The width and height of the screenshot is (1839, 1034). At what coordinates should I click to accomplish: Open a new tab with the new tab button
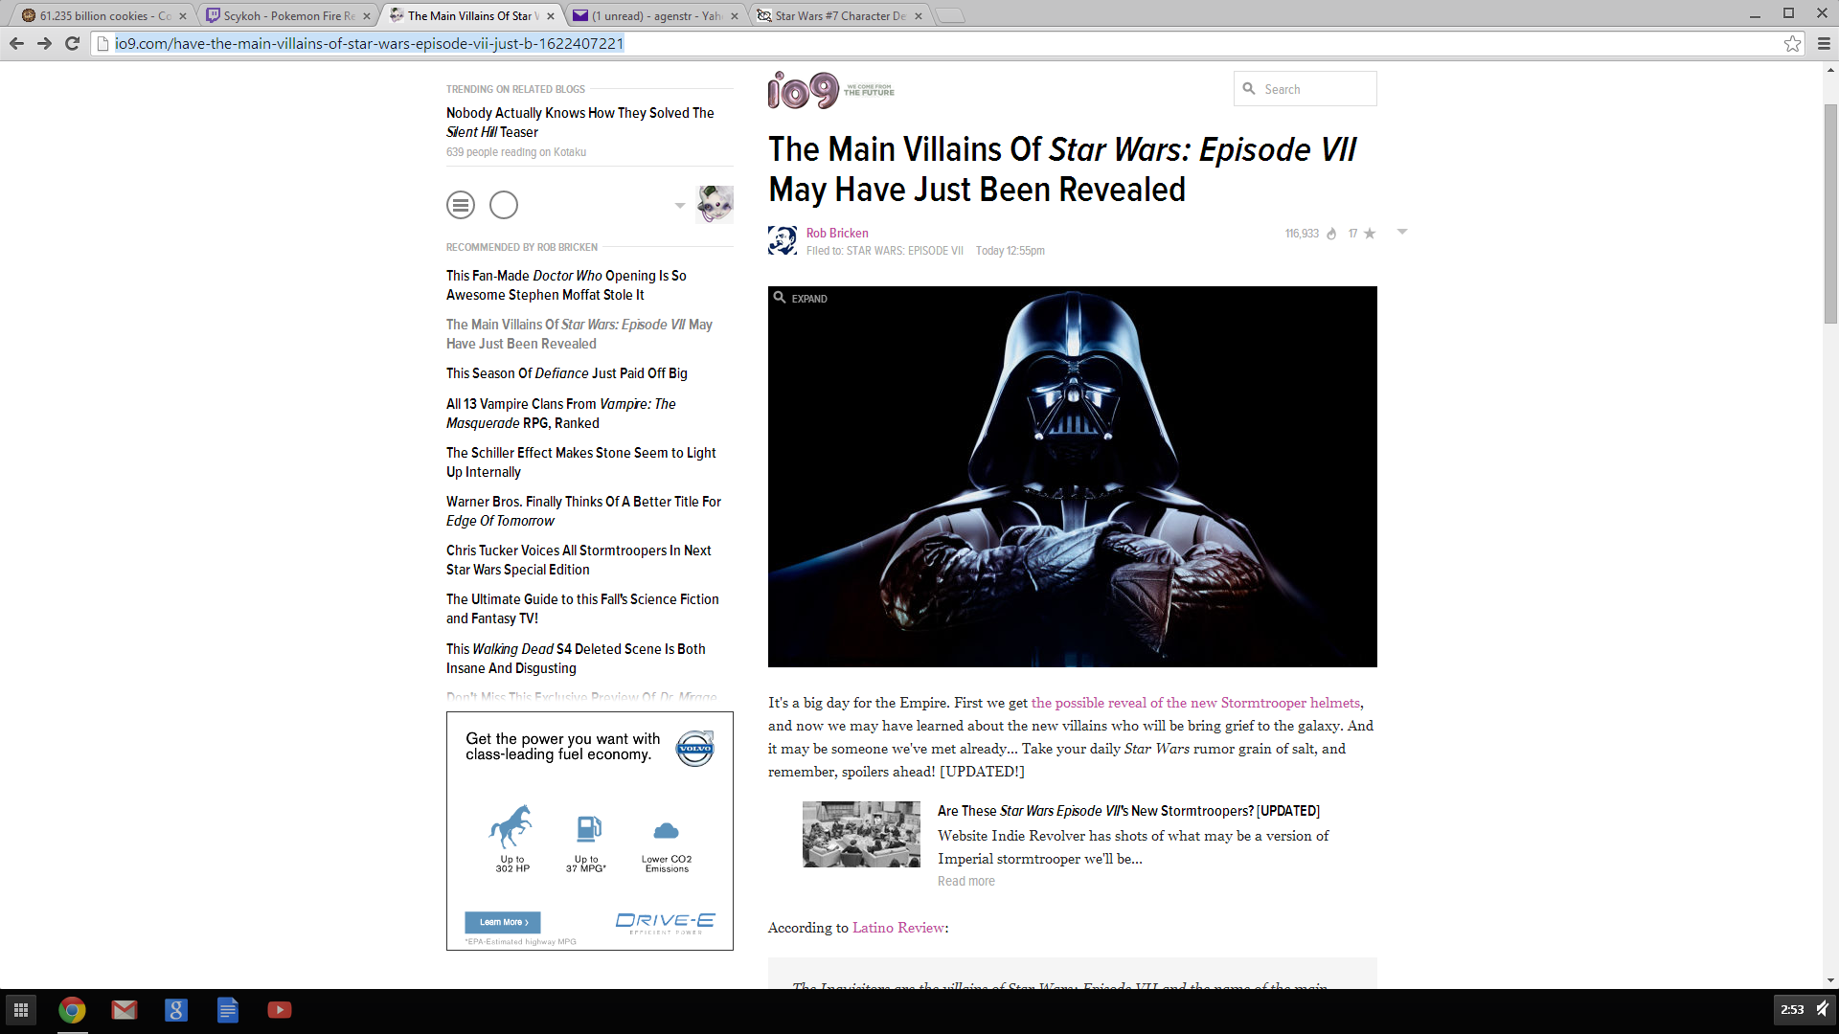tap(949, 15)
